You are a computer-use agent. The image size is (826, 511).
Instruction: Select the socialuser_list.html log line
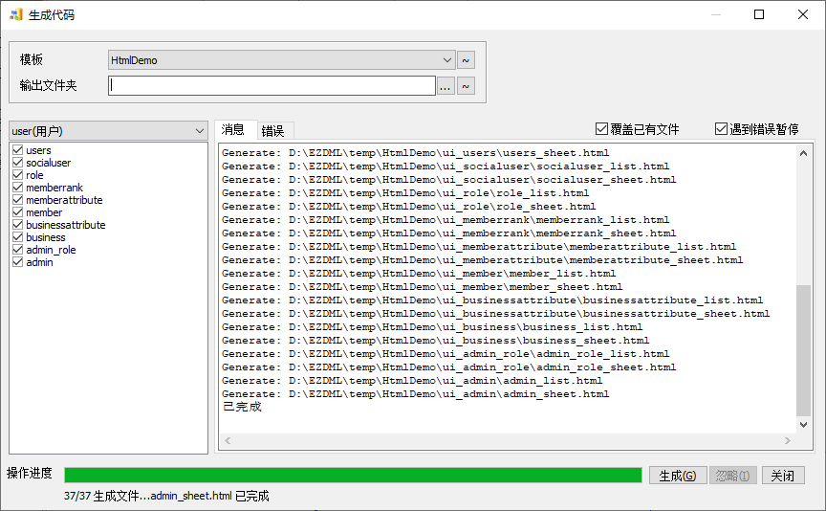pyautogui.click(x=446, y=167)
